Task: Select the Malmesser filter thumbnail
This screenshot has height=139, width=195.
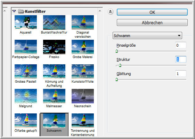Action: pyautogui.click(x=54, y=96)
